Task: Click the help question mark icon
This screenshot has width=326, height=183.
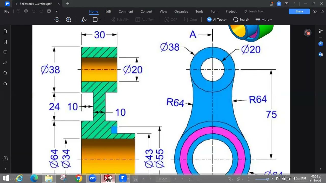Action: click(x=5, y=159)
